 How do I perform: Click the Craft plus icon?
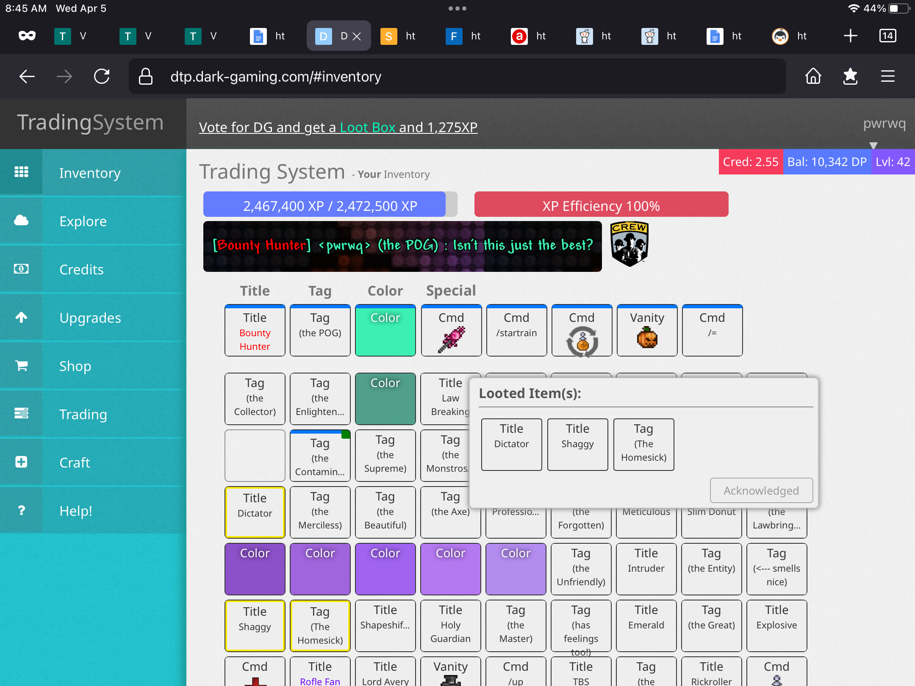point(21,462)
